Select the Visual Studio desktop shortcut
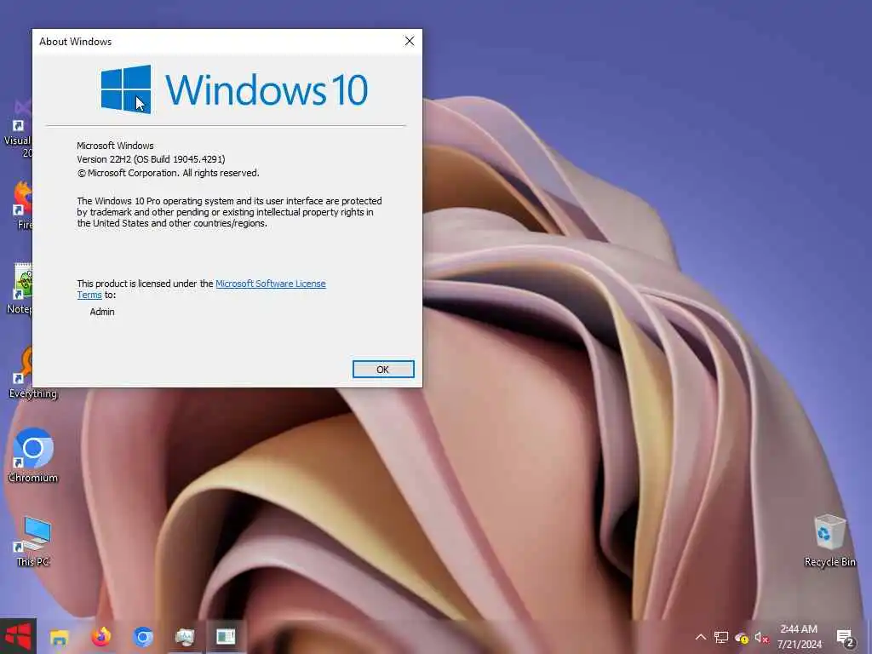This screenshot has height=654, width=872. point(18,129)
